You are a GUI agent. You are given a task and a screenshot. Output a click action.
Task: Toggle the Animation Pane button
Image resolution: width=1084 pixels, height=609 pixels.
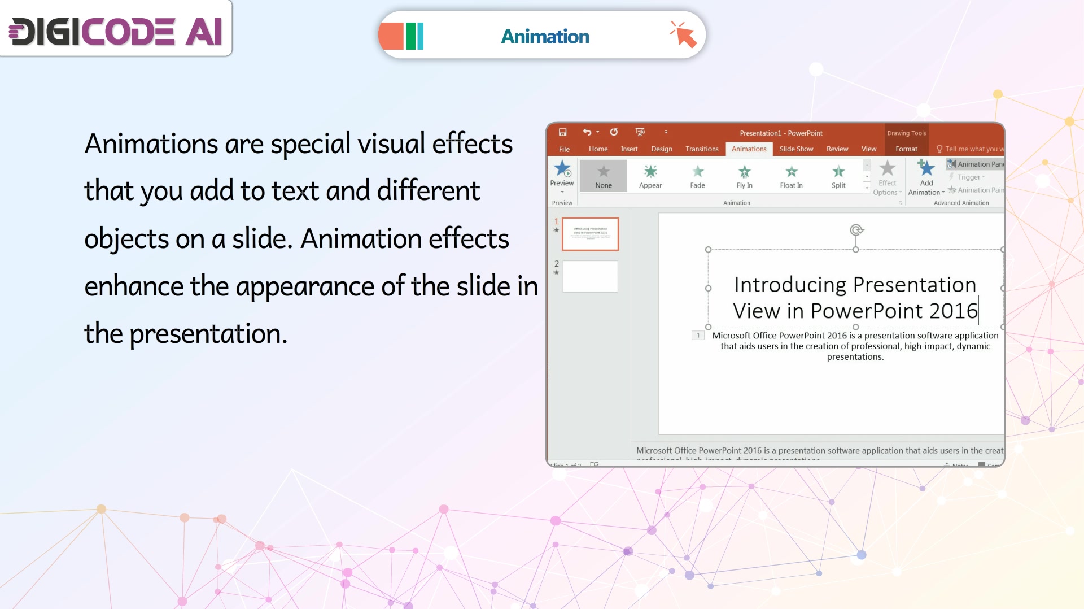coord(976,164)
